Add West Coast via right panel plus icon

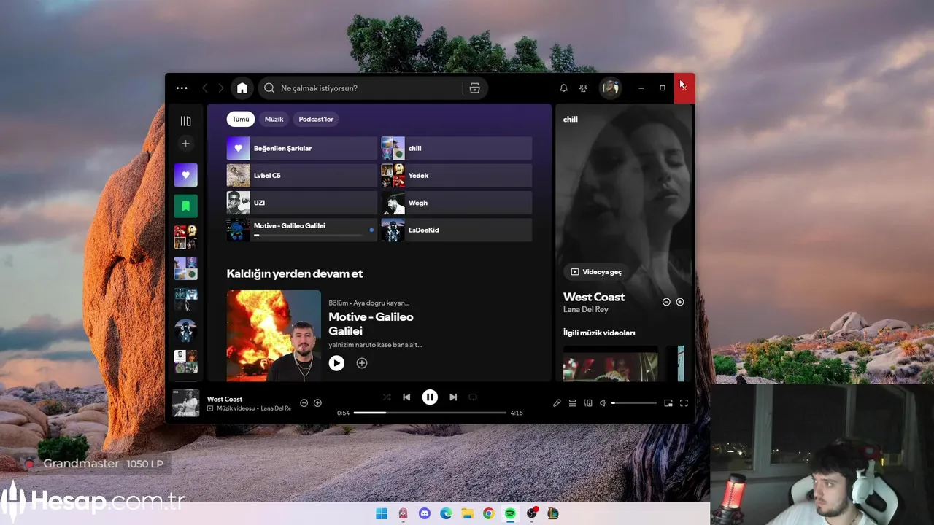[x=680, y=302]
